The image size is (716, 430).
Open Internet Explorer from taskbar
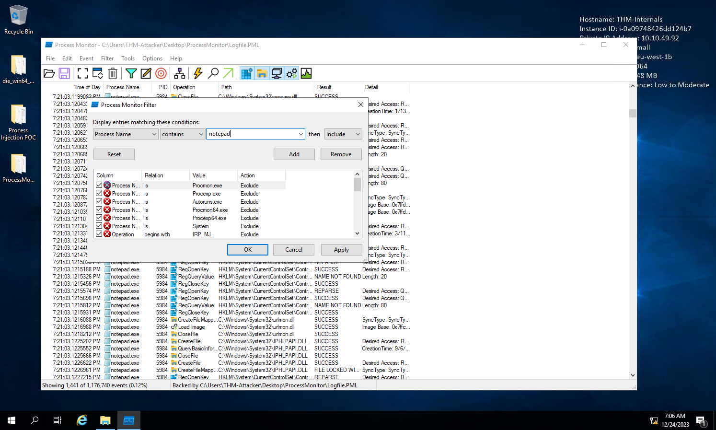pos(82,420)
